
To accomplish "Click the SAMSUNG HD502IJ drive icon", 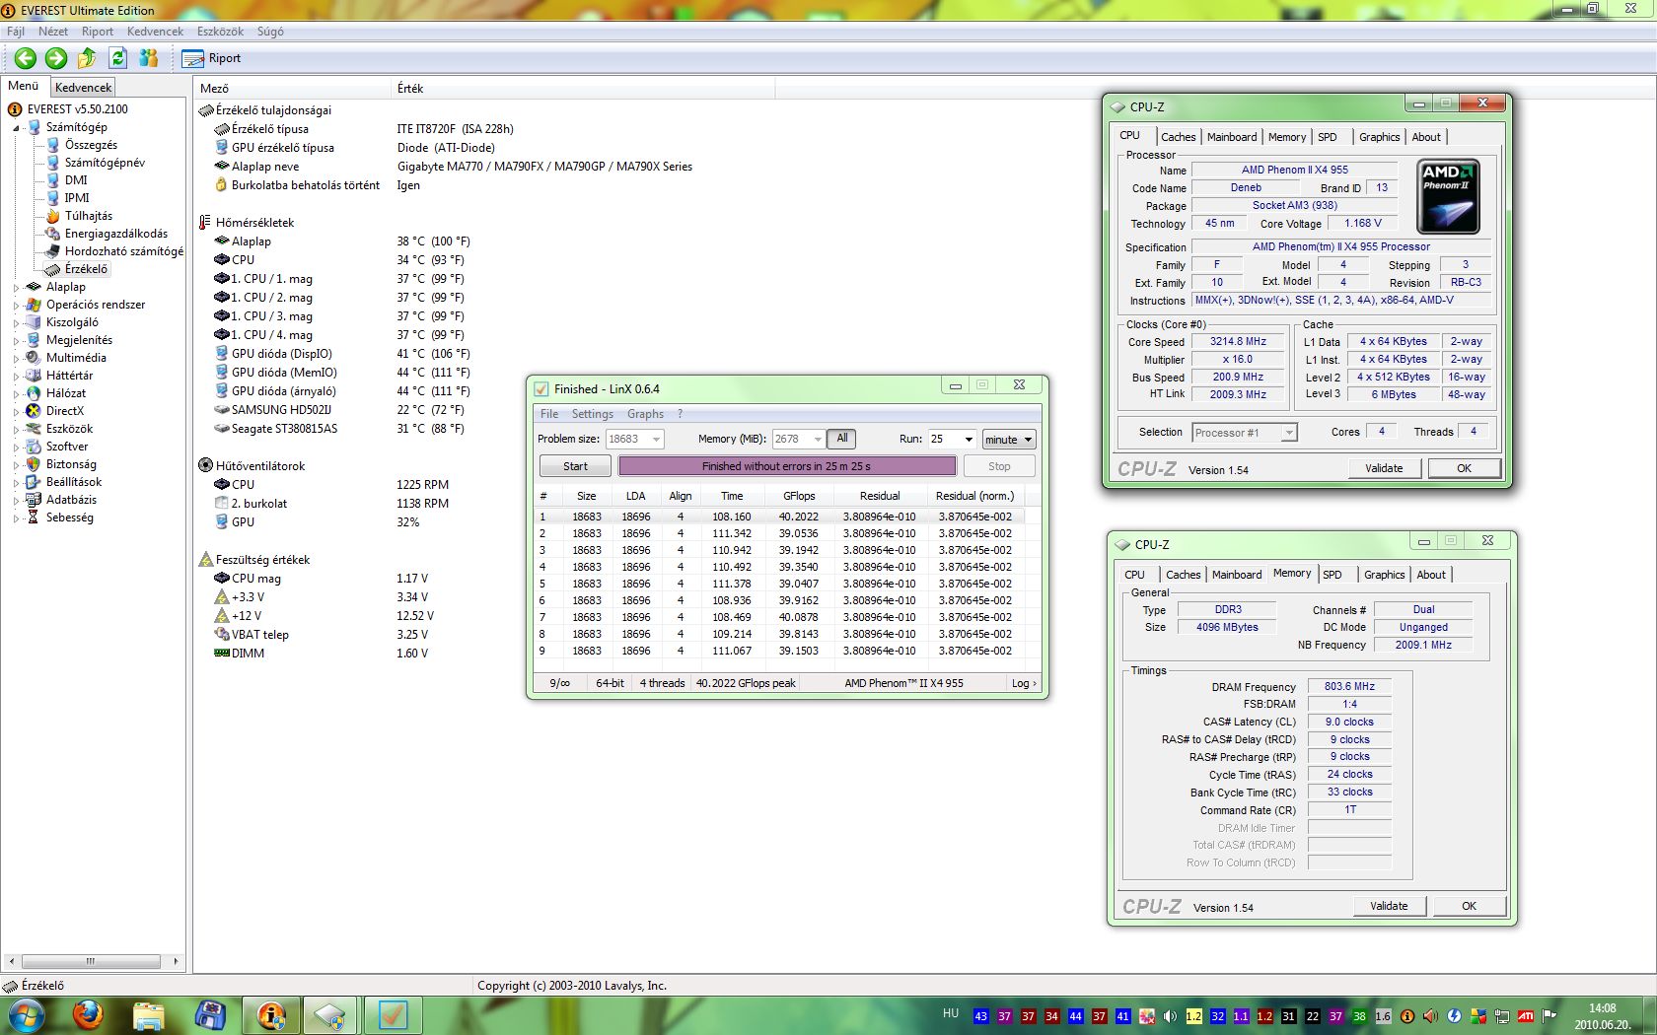I will click(x=222, y=410).
